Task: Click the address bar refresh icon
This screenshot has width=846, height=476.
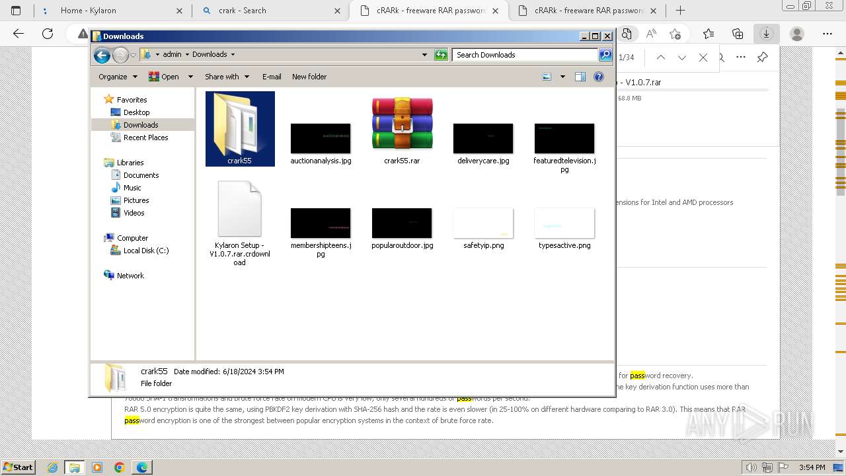Action: [x=441, y=55]
